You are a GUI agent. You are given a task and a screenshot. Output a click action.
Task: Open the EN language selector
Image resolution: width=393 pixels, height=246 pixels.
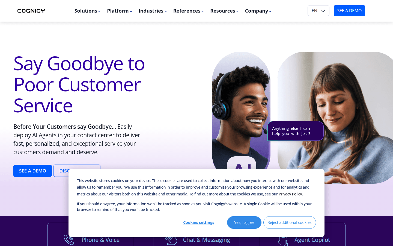318,11
